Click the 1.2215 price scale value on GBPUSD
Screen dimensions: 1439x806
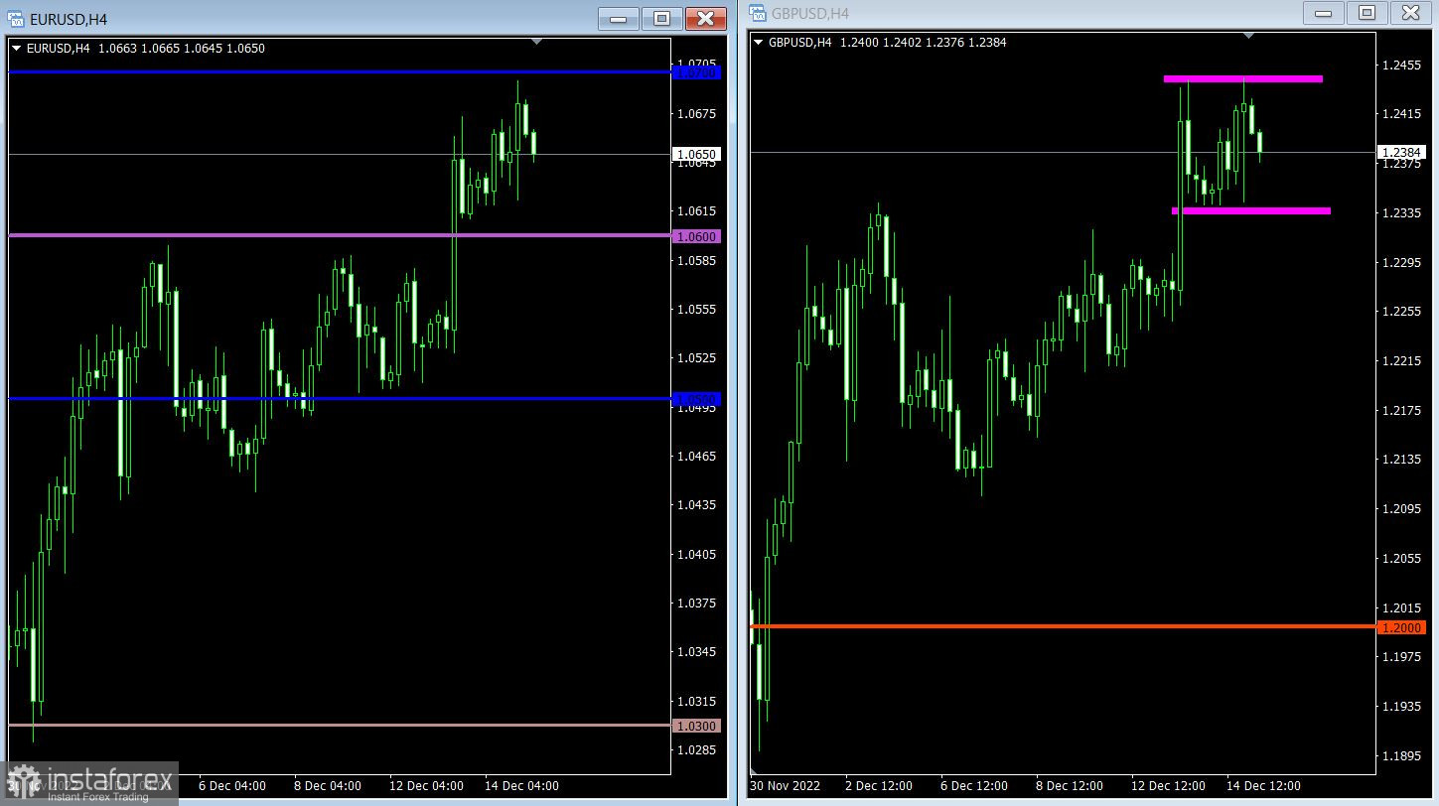pyautogui.click(x=1401, y=361)
